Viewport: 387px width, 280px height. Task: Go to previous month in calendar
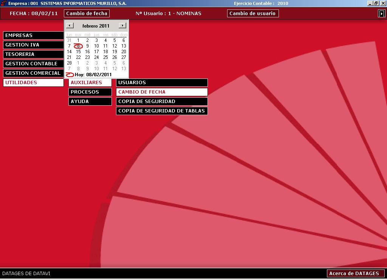pos(70,25)
